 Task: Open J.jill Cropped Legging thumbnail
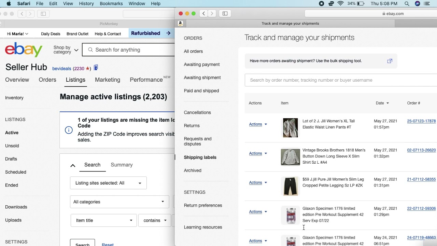point(291,186)
